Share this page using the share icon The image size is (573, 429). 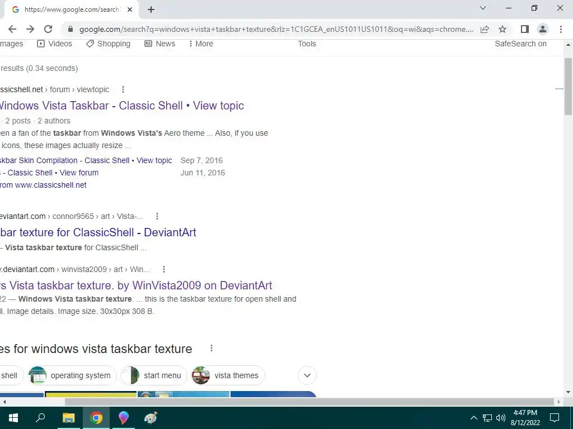point(485,29)
